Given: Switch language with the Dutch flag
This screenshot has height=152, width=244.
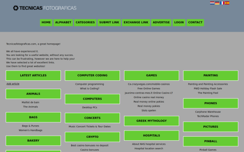Looking at the screenshot, I should pyautogui.click(x=212, y=3).
